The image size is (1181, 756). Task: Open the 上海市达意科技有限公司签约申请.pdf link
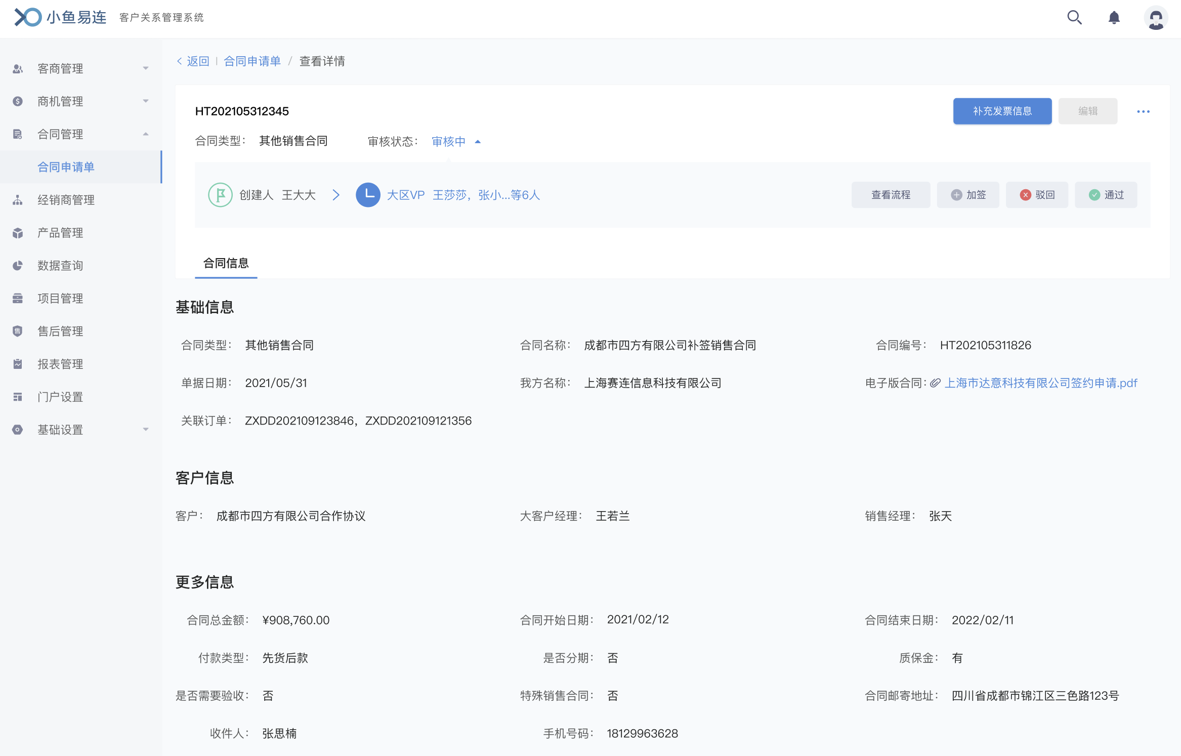tap(1041, 383)
